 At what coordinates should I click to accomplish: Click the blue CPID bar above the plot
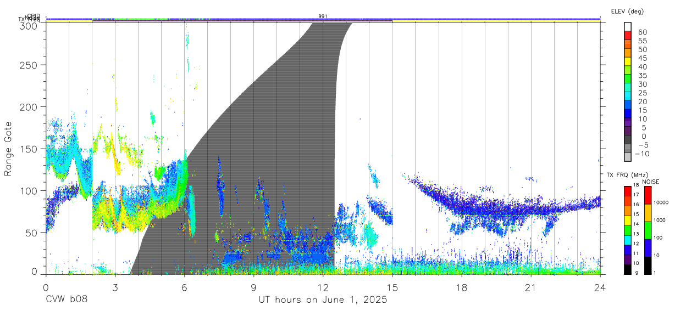pos(323,19)
